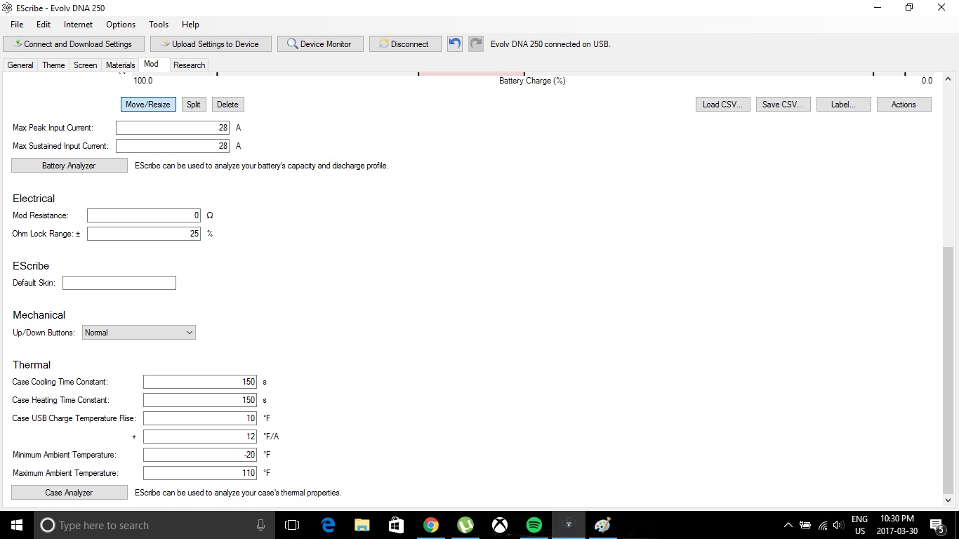Open File Explorer from the taskbar
This screenshot has height=539, width=959.
(362, 525)
